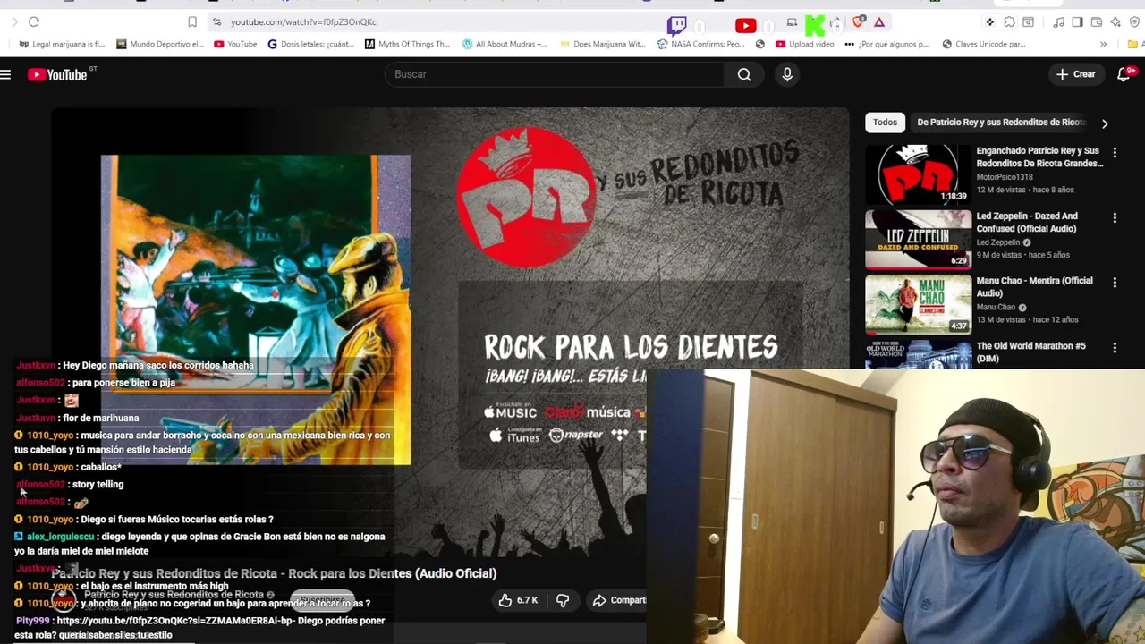Open '¿Por qué algunos p...' bookmark
Image resolution: width=1145 pixels, height=644 pixels.
[x=887, y=44]
